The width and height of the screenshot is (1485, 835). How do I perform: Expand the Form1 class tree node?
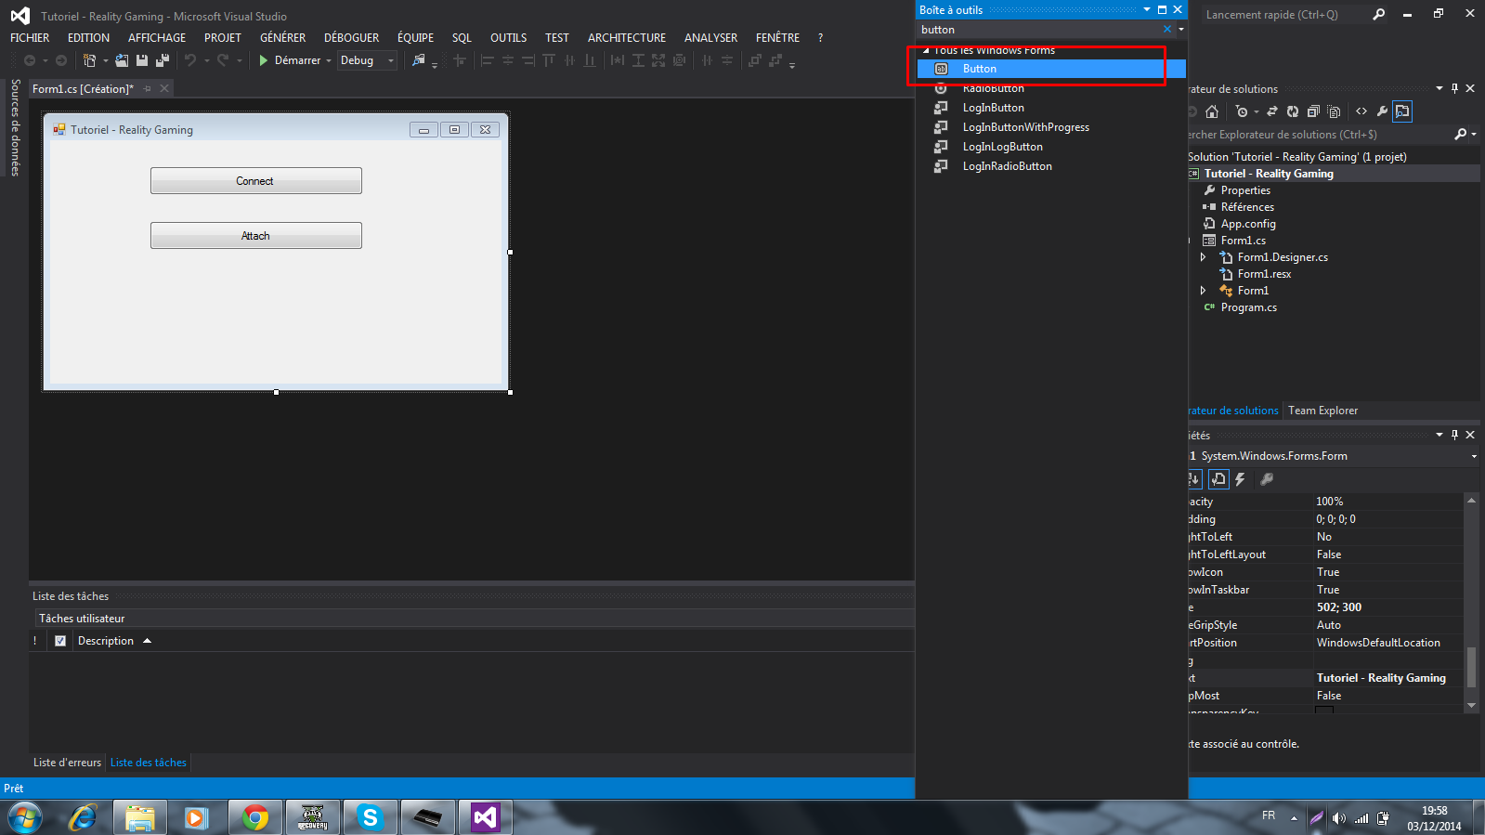1204,291
